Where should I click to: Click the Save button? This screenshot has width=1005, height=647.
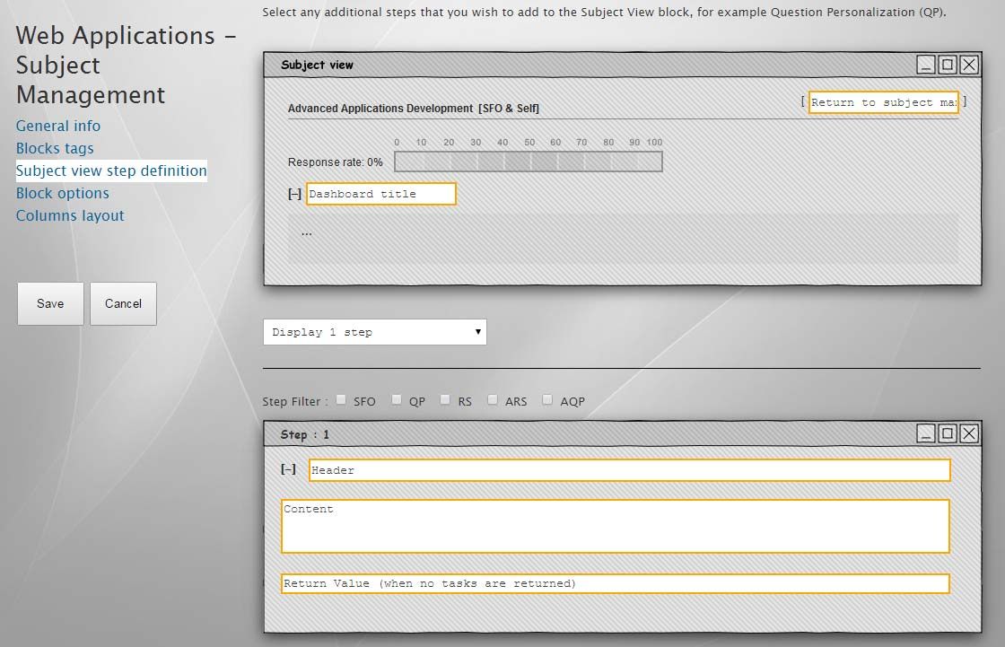pyautogui.click(x=50, y=304)
